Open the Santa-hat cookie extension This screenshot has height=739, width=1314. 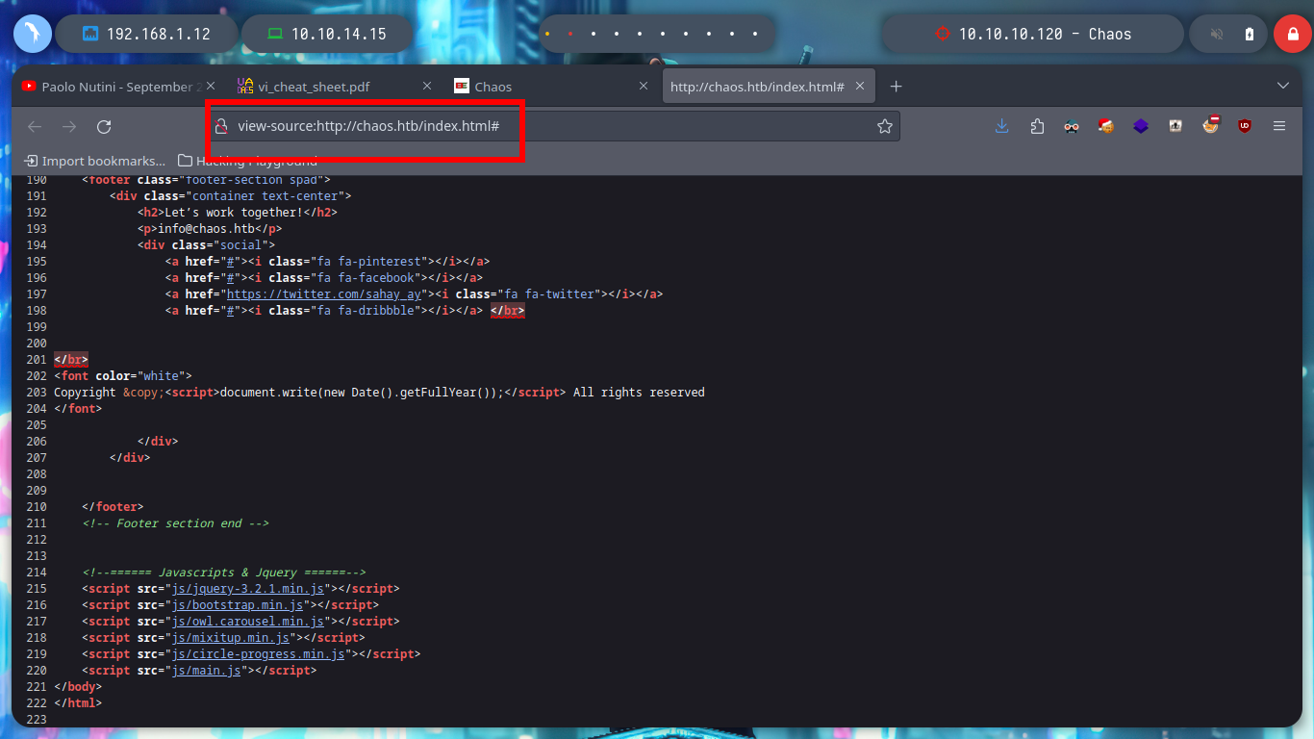(x=1106, y=126)
